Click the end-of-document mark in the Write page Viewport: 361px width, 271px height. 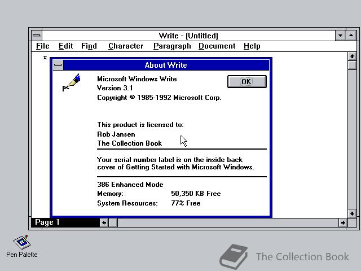(x=45, y=58)
